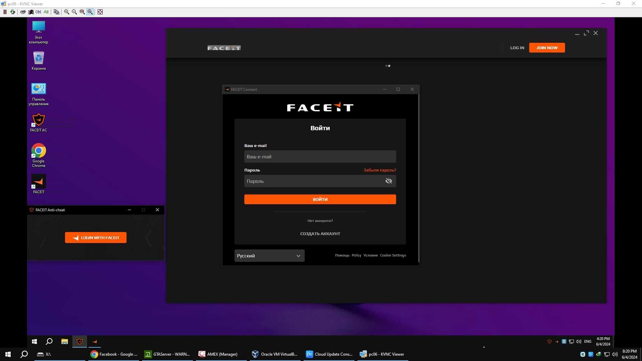This screenshot has width=642, height=361.
Task: Zoom in the KVNC remote view
Action: (67, 12)
